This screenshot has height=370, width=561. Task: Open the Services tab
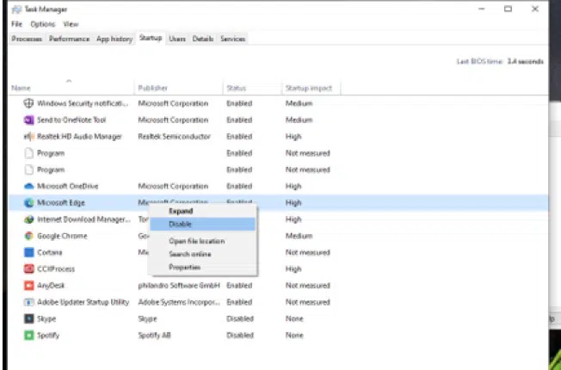pyautogui.click(x=232, y=39)
